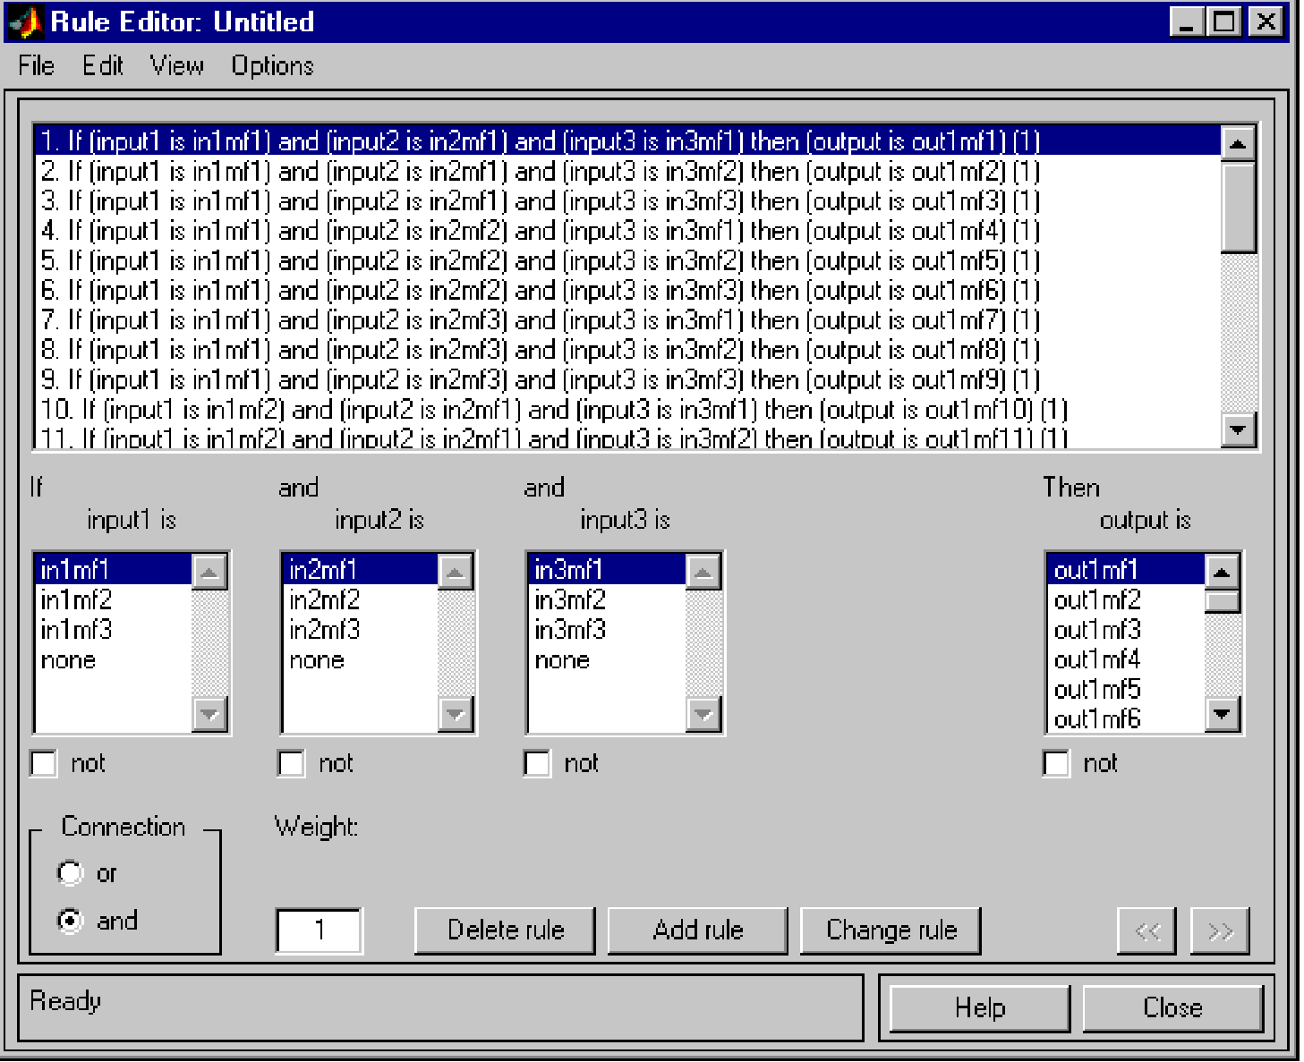Open the File menu

point(36,66)
